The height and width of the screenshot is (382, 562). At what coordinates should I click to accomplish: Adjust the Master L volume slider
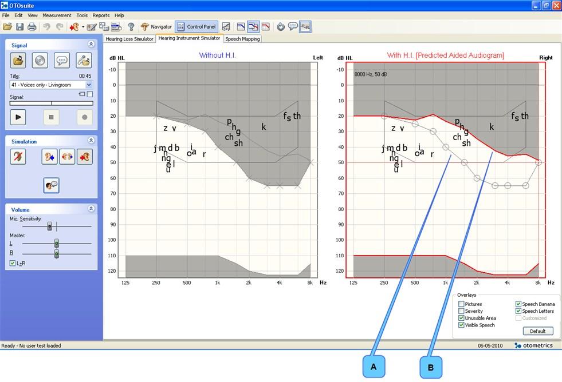coord(57,244)
